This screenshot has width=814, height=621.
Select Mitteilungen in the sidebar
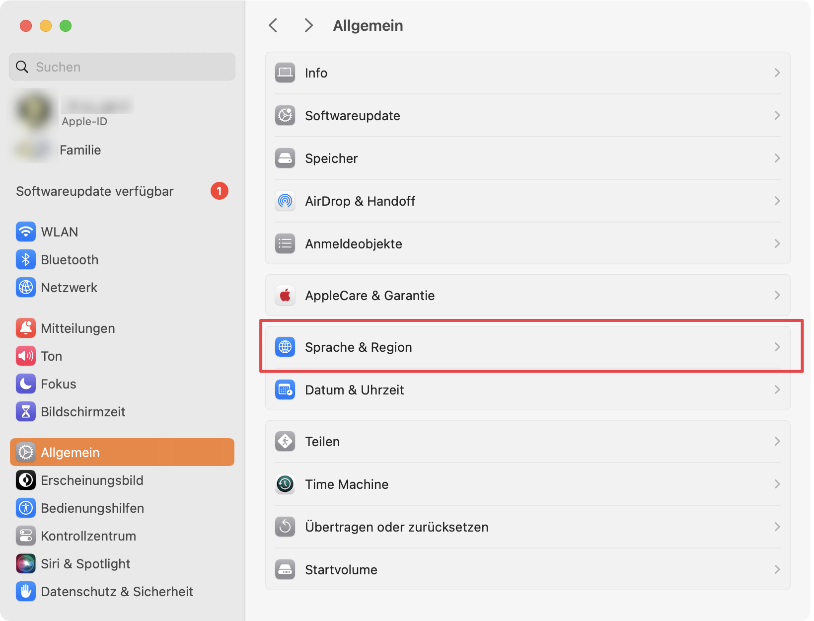[78, 328]
